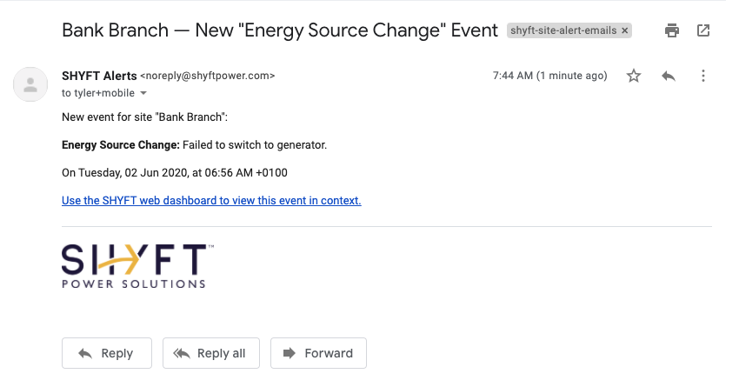739x387 pixels.
Task: Click the reply arrow icon beside the star
Action: pyautogui.click(x=669, y=76)
